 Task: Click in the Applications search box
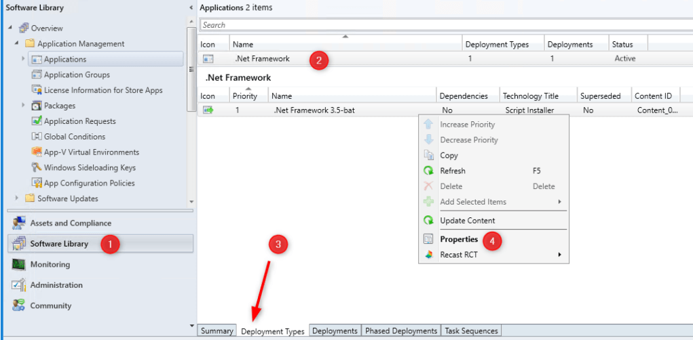coord(441,25)
